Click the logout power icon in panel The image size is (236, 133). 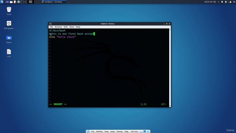tap(234, 2)
